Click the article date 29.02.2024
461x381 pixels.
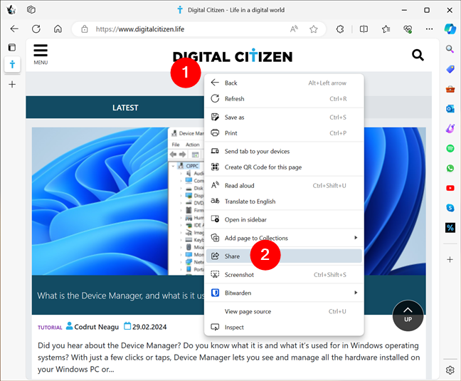point(149,327)
